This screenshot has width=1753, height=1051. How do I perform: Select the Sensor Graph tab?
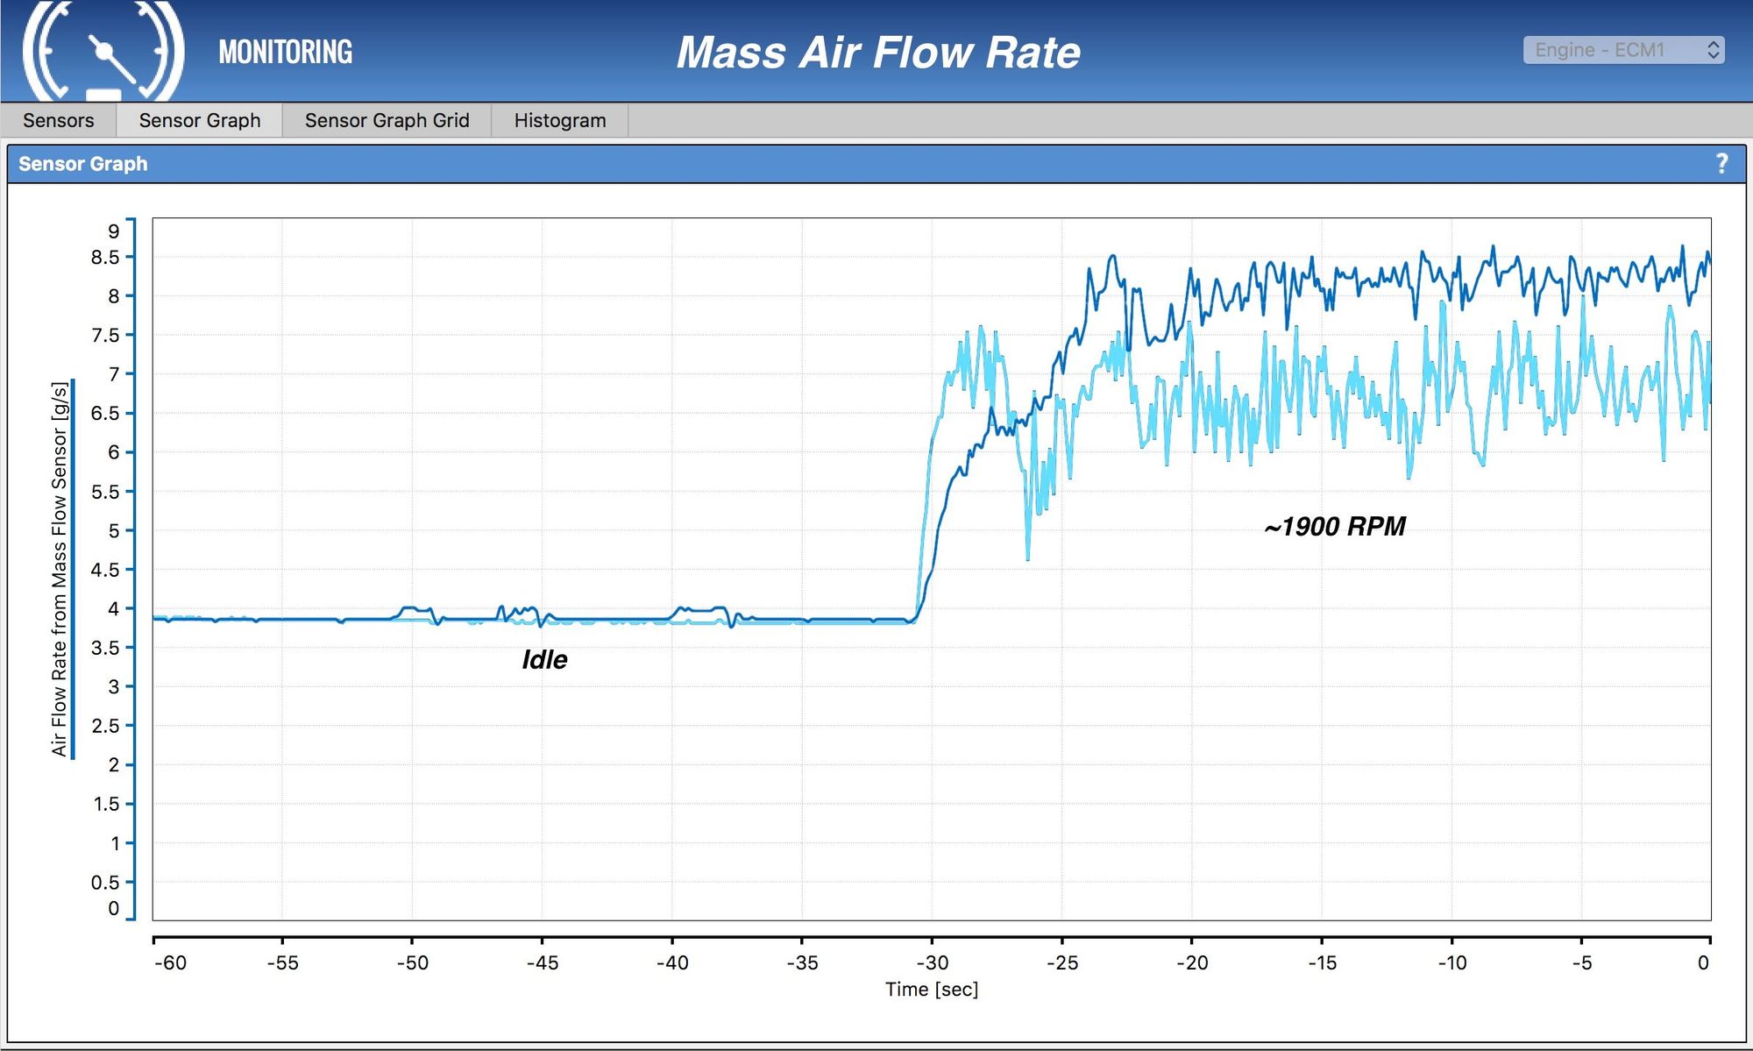(x=200, y=120)
